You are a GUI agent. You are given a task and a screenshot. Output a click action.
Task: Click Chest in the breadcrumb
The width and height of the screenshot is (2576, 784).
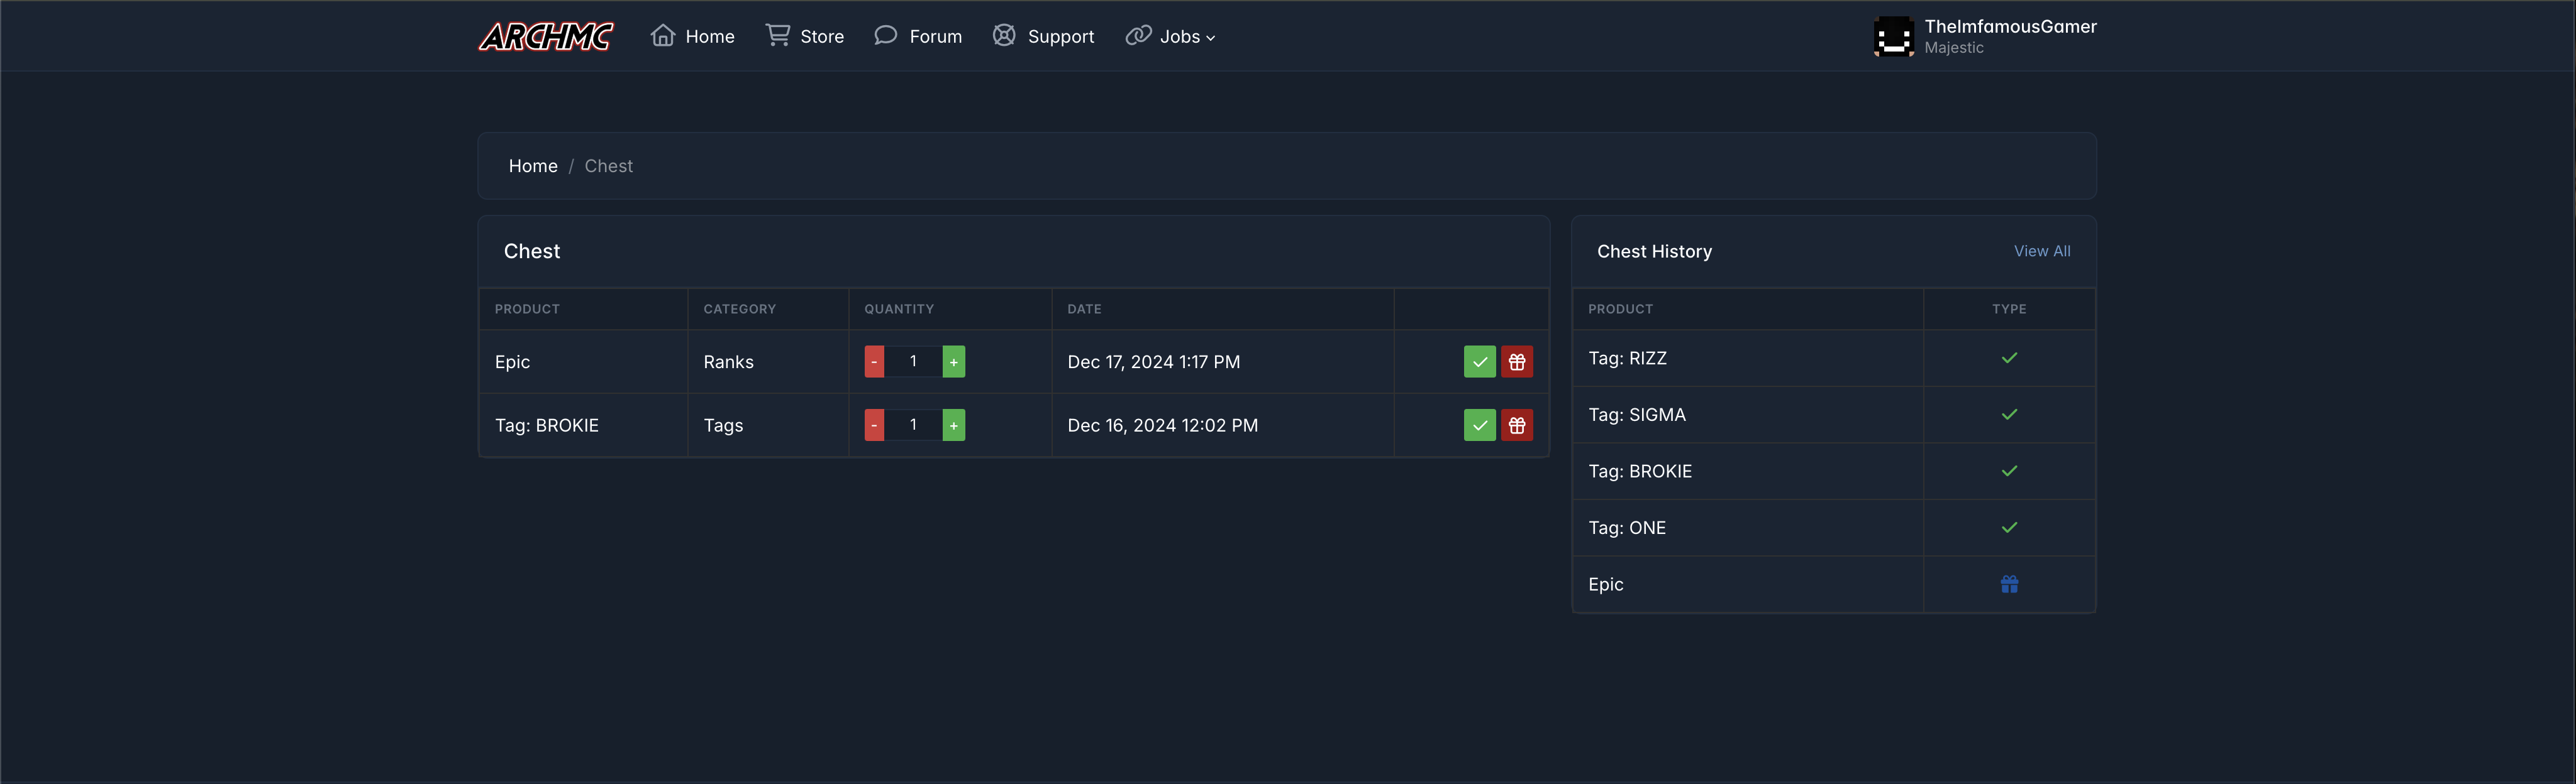608,166
